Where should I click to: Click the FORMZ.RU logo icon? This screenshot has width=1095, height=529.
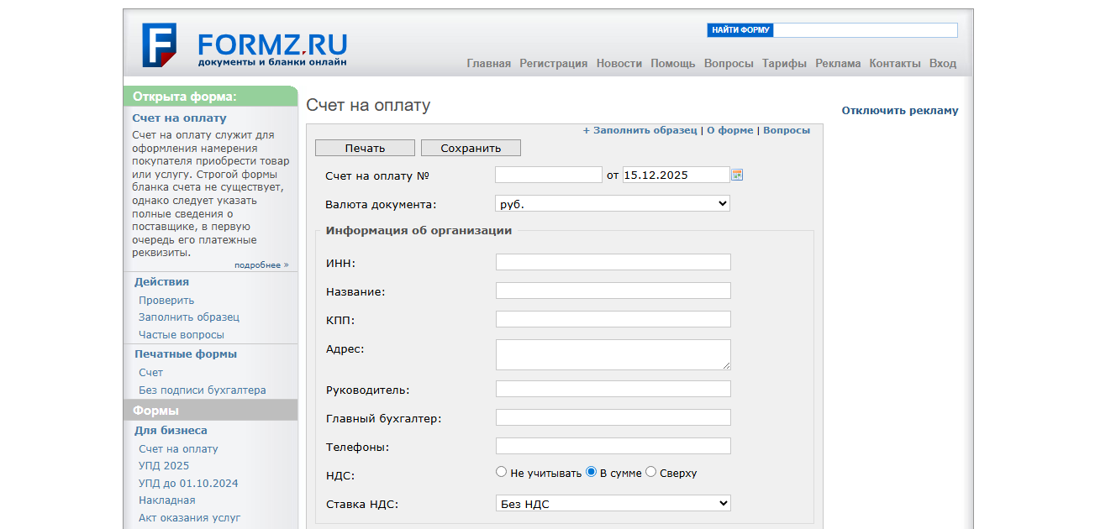click(159, 45)
